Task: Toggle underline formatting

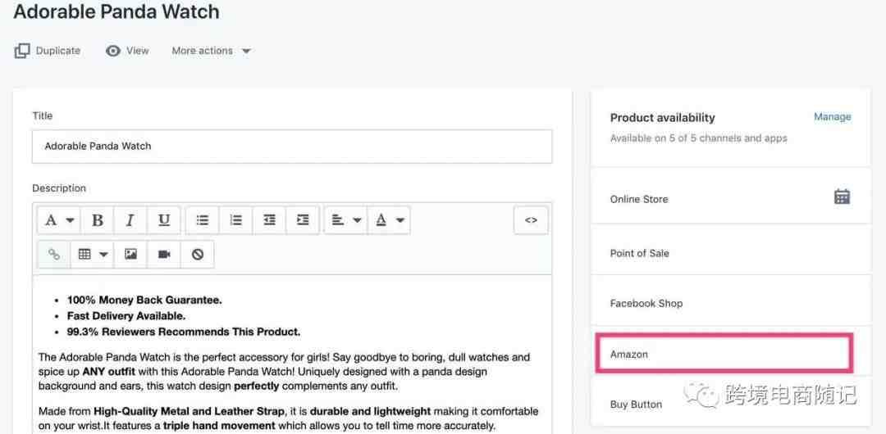Action: pos(164,220)
